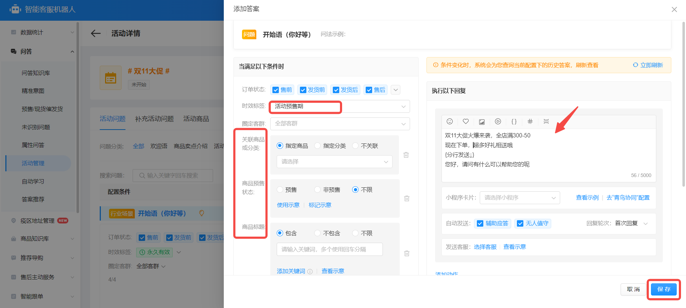Delete the 关联商品或分类 condition with trash icon
Viewport: 686px width, 308px height.
tap(406, 155)
